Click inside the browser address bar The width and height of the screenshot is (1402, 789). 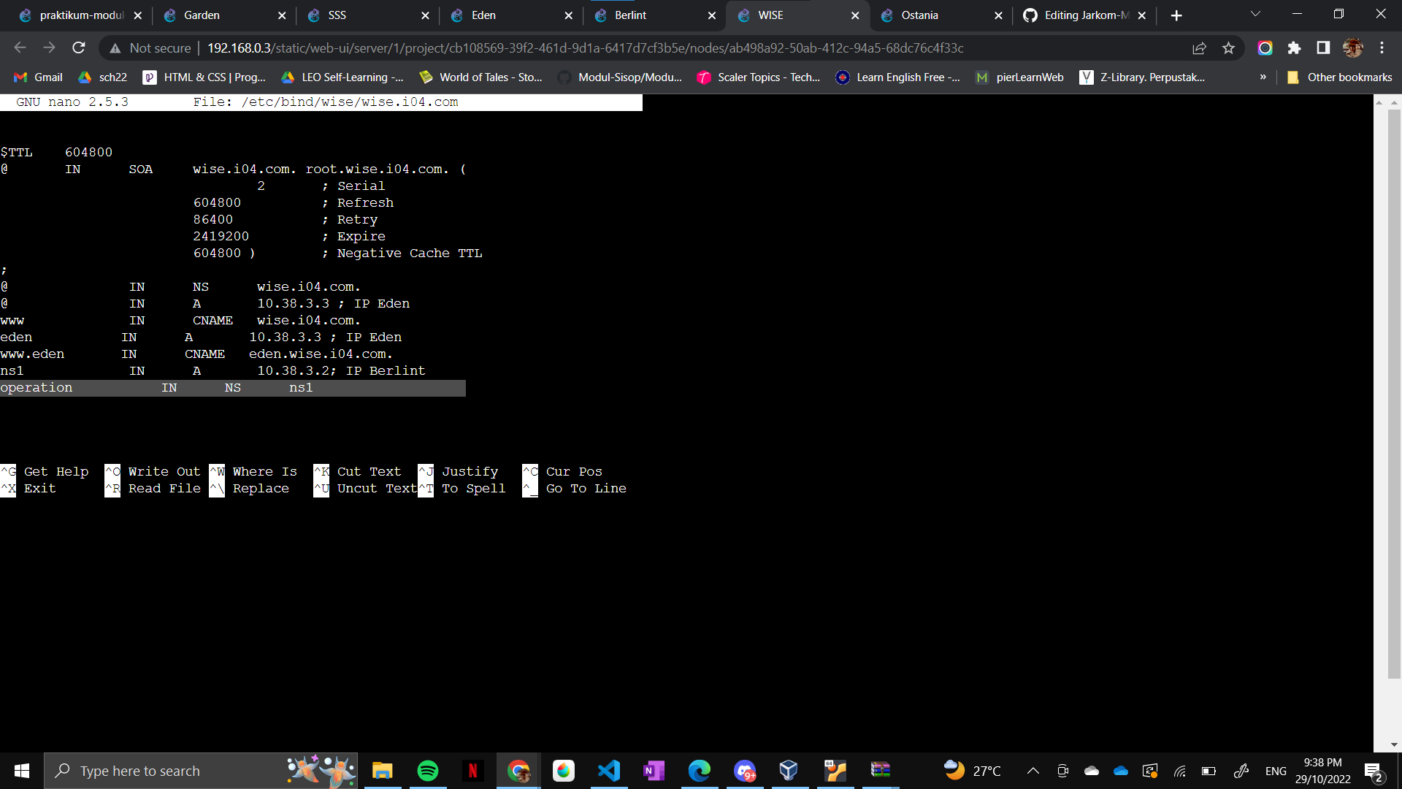(x=657, y=47)
